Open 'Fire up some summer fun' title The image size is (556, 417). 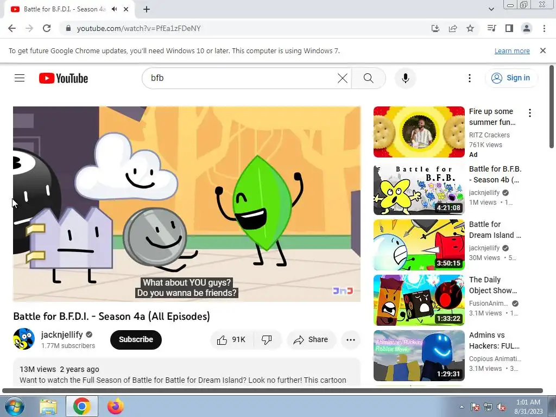tap(492, 117)
